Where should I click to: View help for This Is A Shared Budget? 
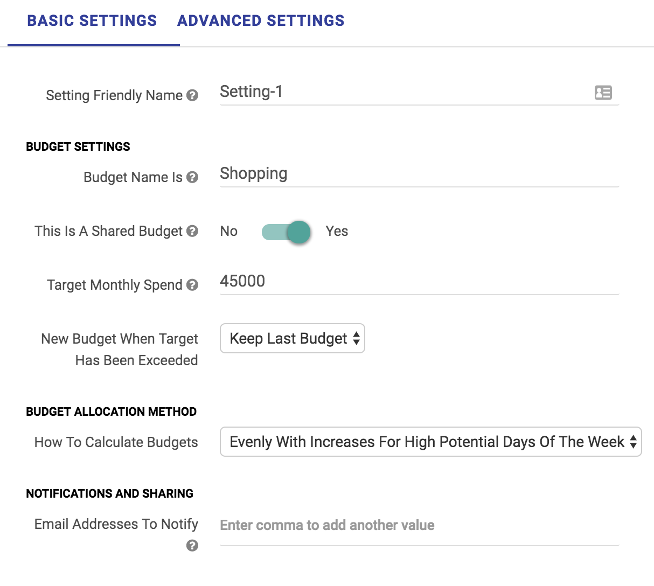click(192, 231)
